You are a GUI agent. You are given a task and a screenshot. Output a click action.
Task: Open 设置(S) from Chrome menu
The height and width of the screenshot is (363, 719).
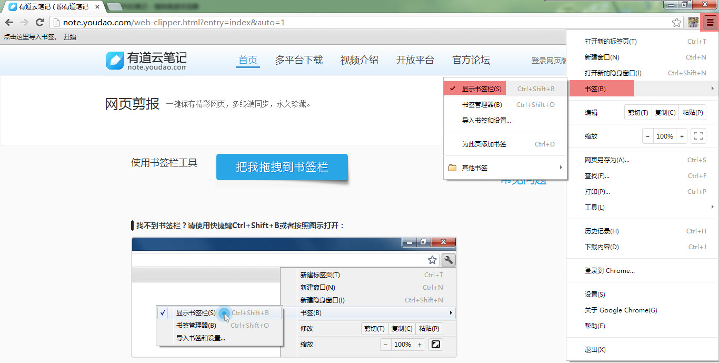click(x=643, y=294)
